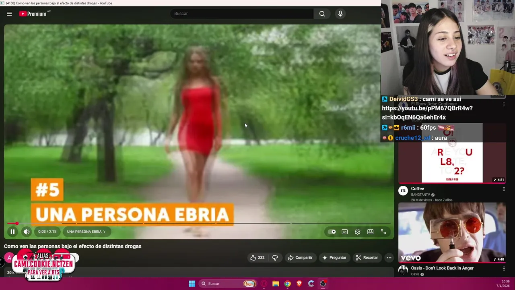Toggle subtitles in video player
The width and height of the screenshot is (515, 290).
pyautogui.click(x=345, y=232)
